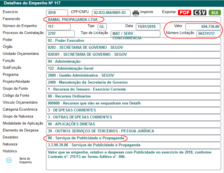Click the Projeto/Atividade field 2400 - Manutenção
The height and width of the screenshot is (173, 224).
[x=133, y=82]
